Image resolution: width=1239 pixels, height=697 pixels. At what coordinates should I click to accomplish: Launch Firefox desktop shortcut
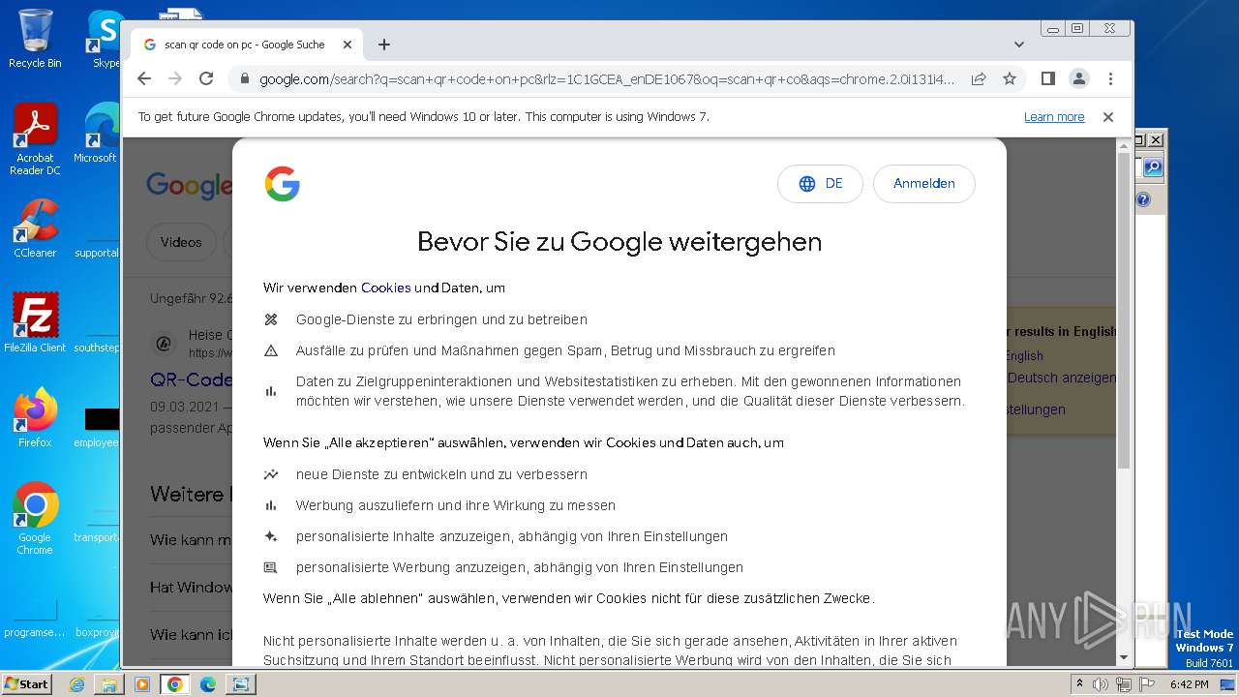click(x=35, y=417)
